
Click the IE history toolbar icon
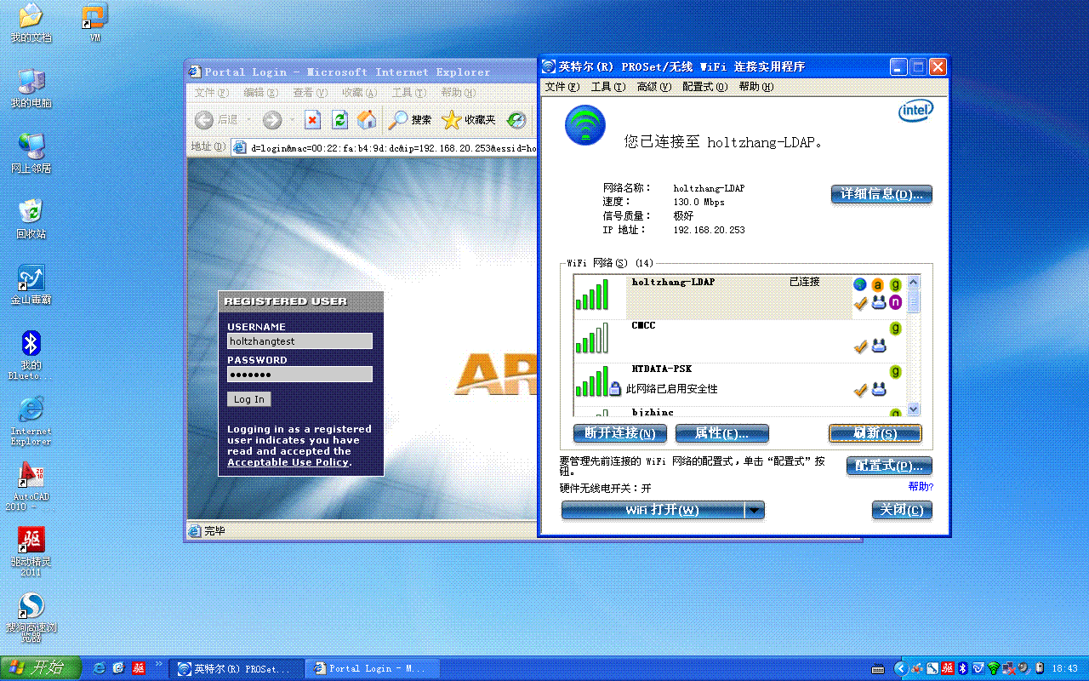point(516,120)
